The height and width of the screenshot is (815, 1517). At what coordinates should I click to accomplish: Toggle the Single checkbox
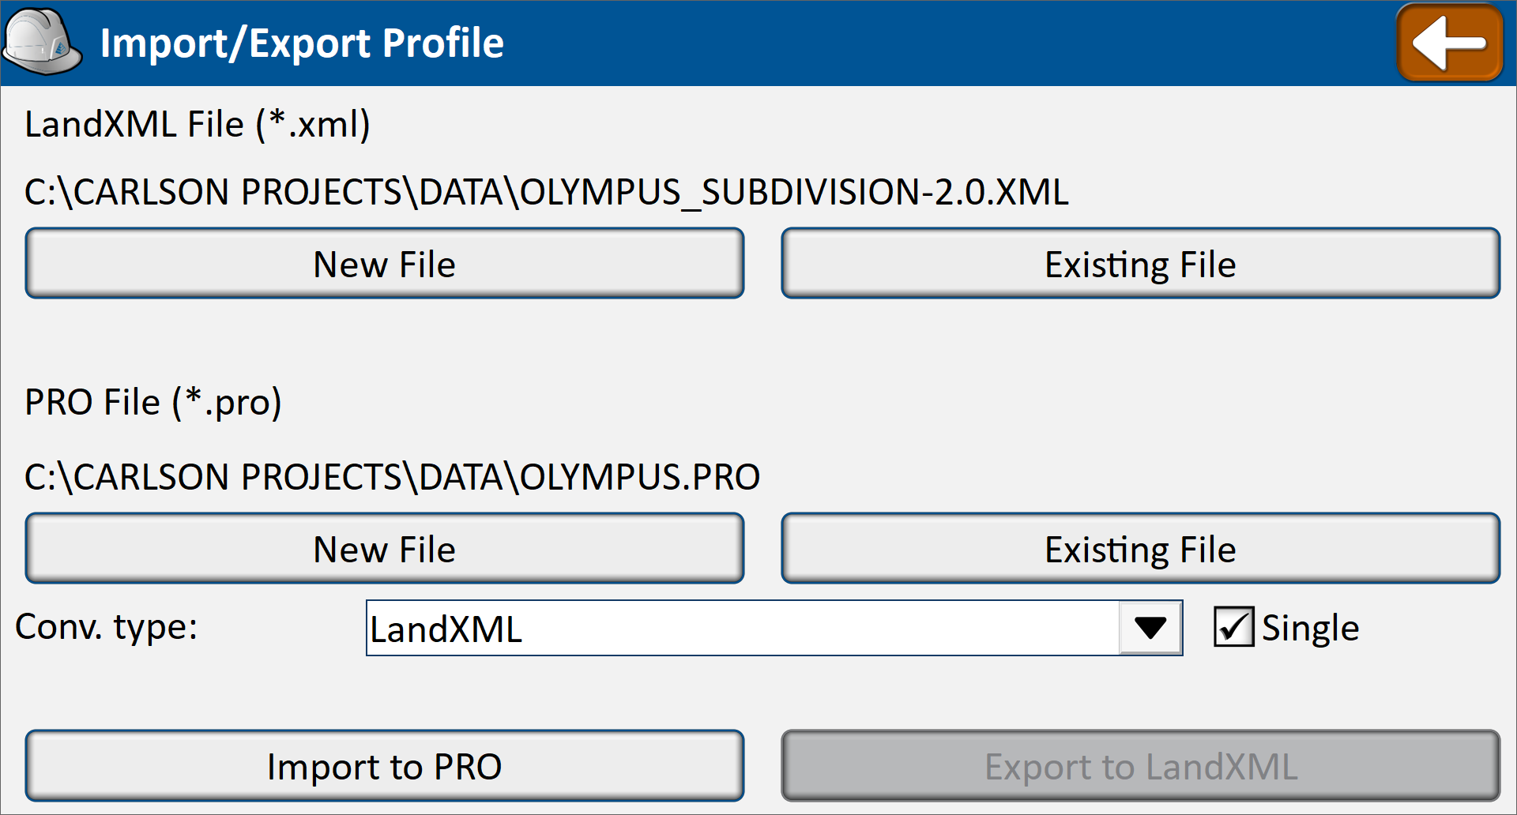(1233, 627)
